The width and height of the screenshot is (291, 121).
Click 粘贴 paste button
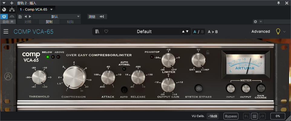pos(70,22)
